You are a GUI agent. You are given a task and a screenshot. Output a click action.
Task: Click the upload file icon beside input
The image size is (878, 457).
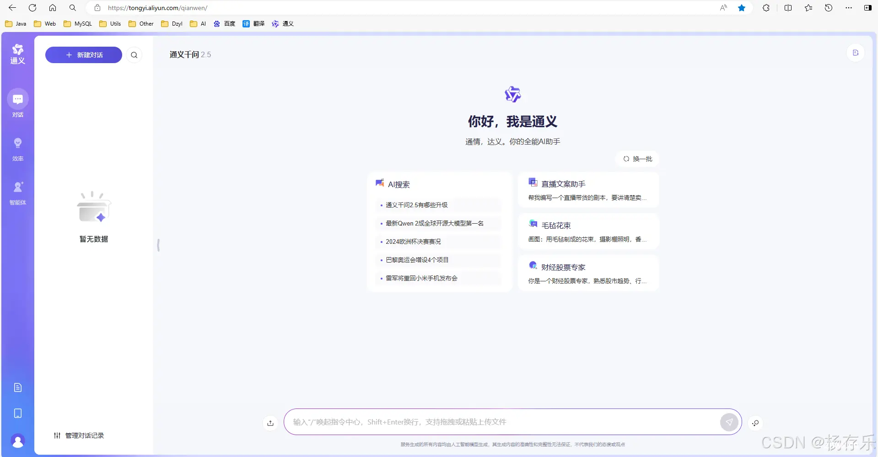(270, 423)
